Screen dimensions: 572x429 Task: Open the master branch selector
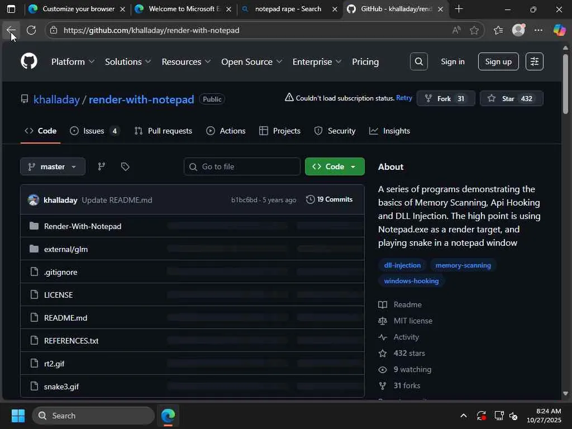pyautogui.click(x=53, y=166)
